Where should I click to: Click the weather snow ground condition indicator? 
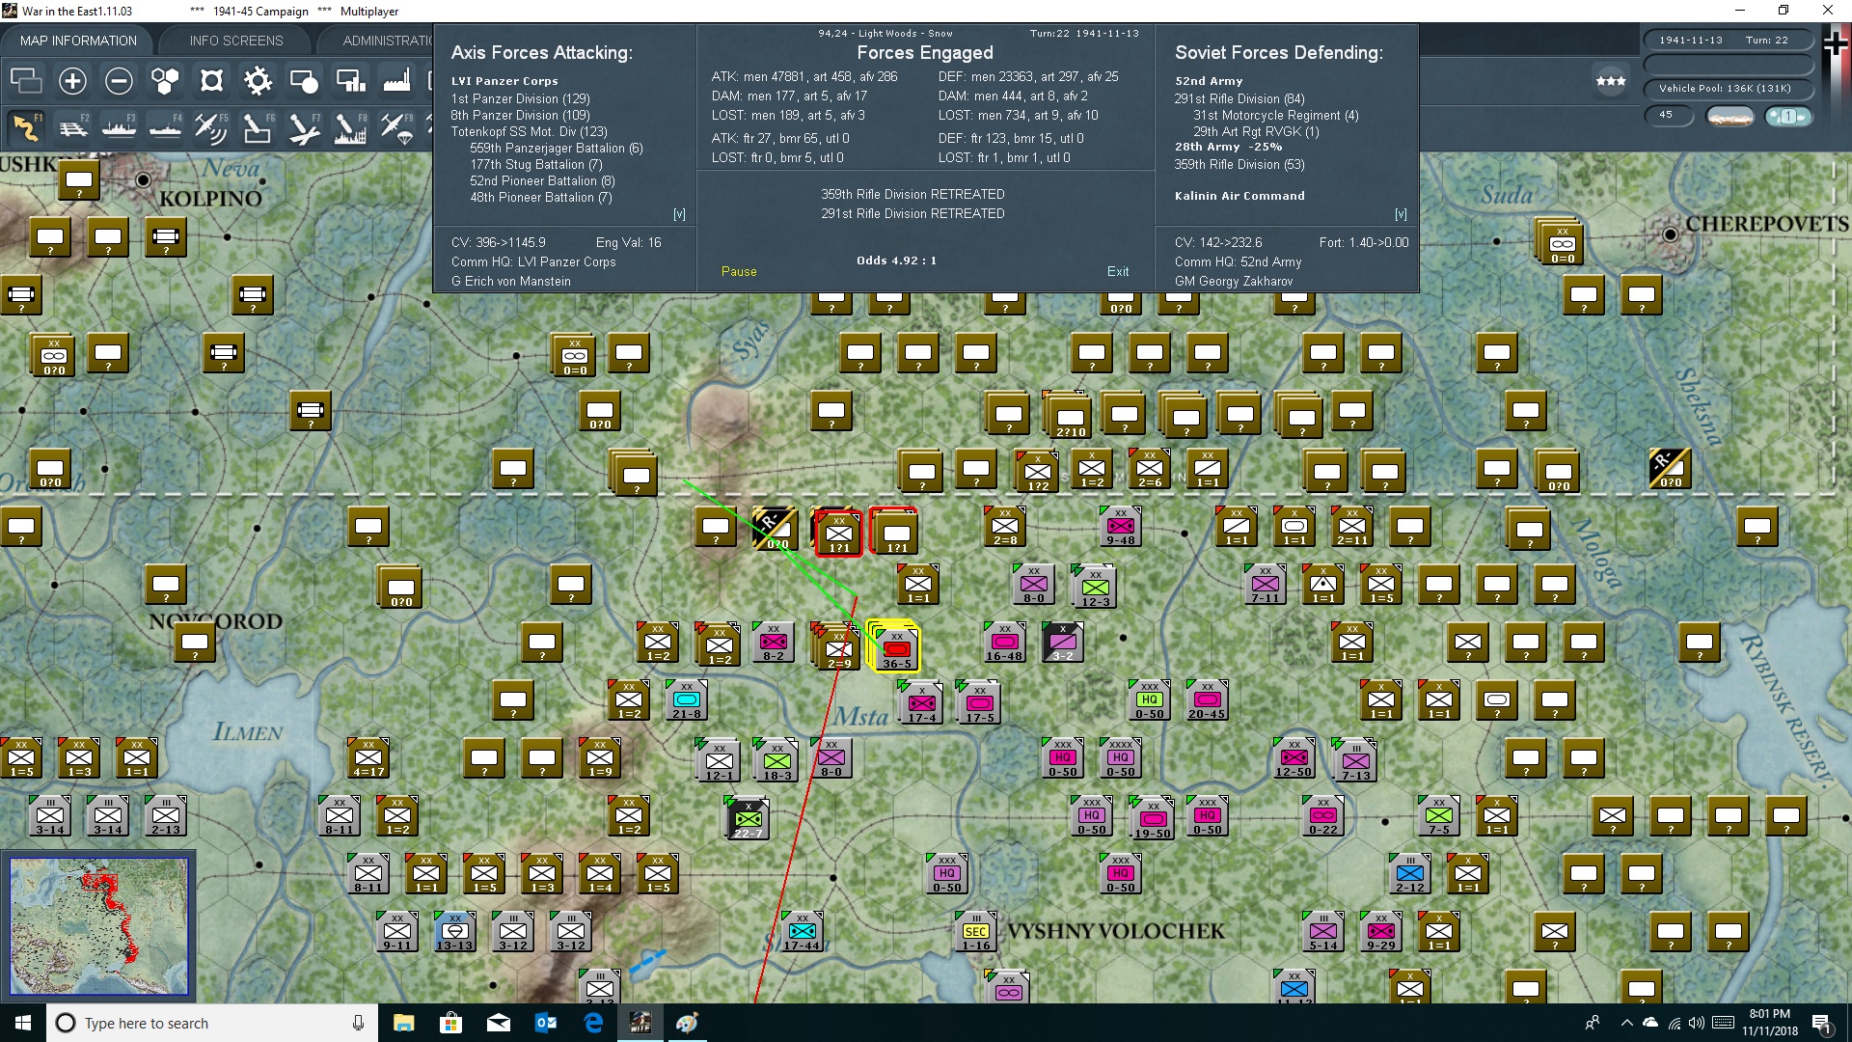point(1729,117)
